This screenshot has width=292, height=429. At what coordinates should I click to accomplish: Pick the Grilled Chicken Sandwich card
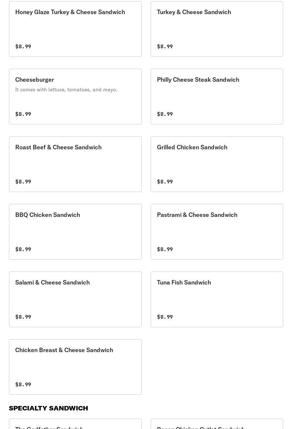click(216, 164)
